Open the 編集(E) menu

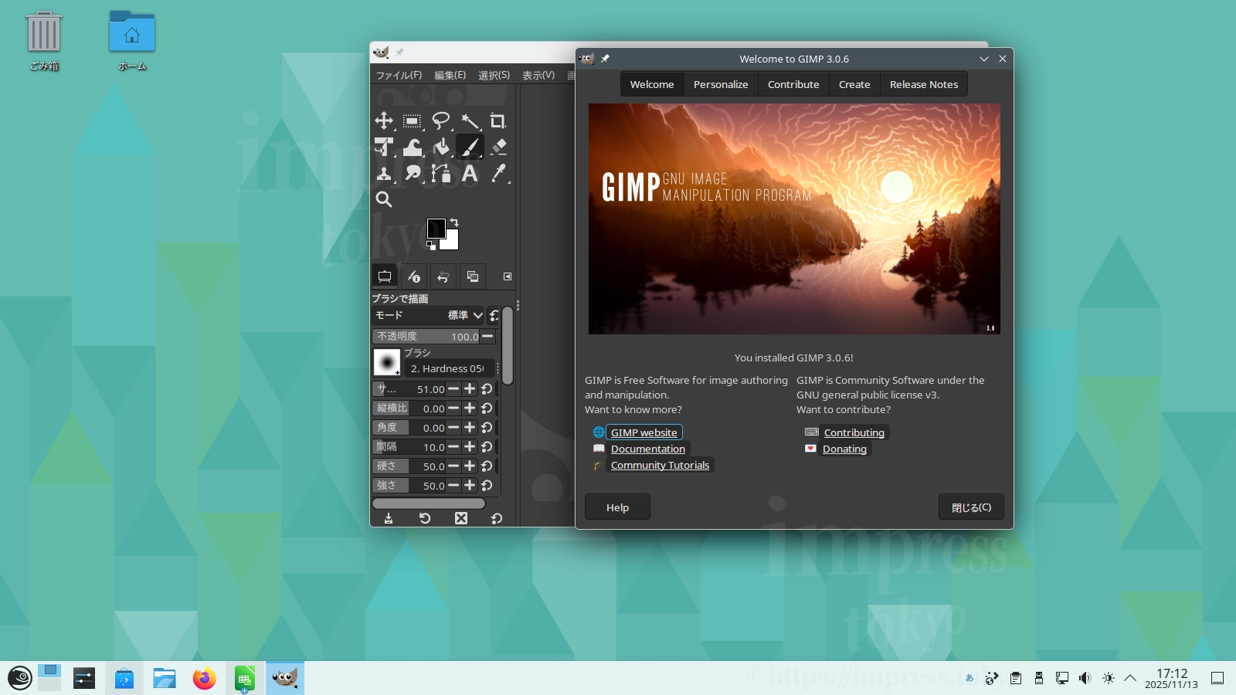(x=450, y=75)
